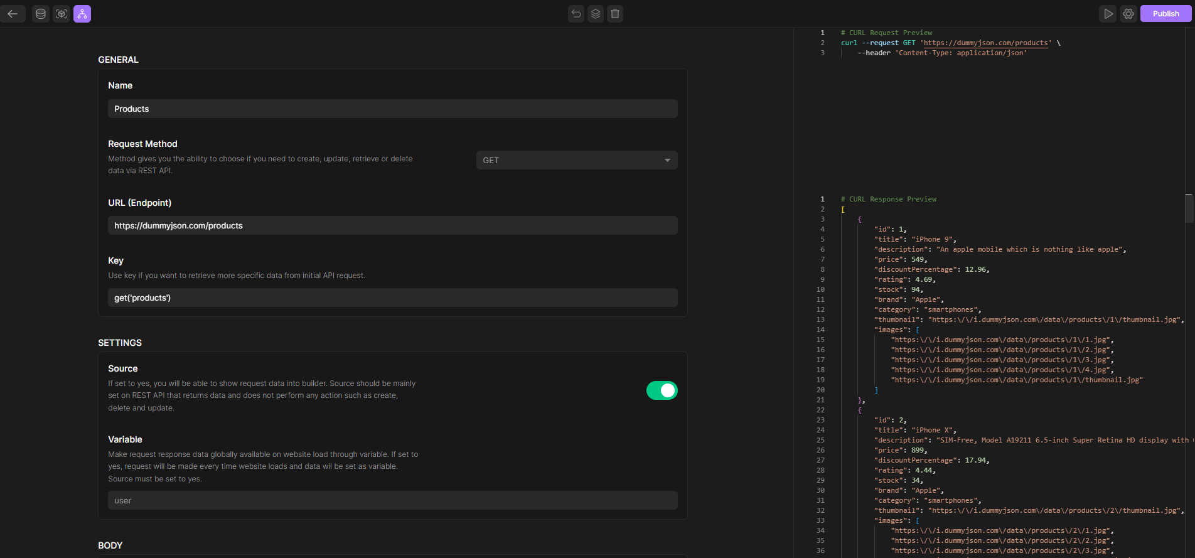Click the SETTINGS section heading

click(x=120, y=343)
